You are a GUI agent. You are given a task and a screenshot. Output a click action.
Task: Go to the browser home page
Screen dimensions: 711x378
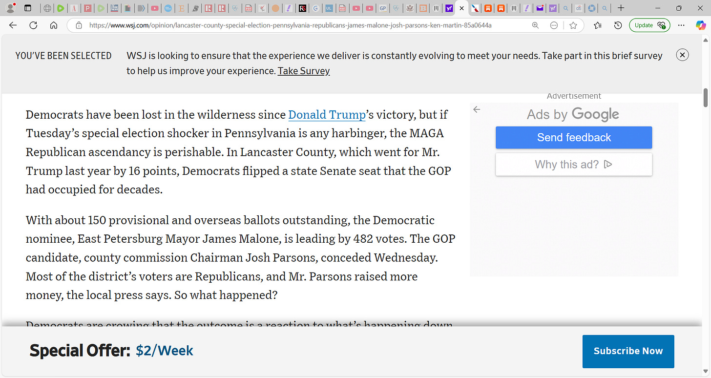[54, 25]
